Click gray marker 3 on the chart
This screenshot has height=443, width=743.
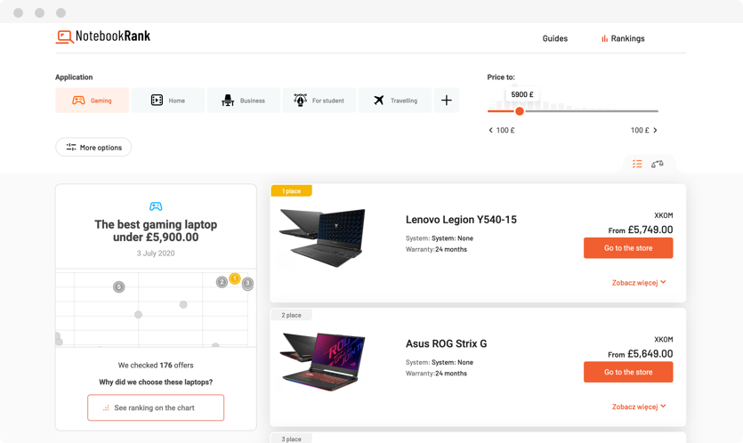tap(247, 284)
